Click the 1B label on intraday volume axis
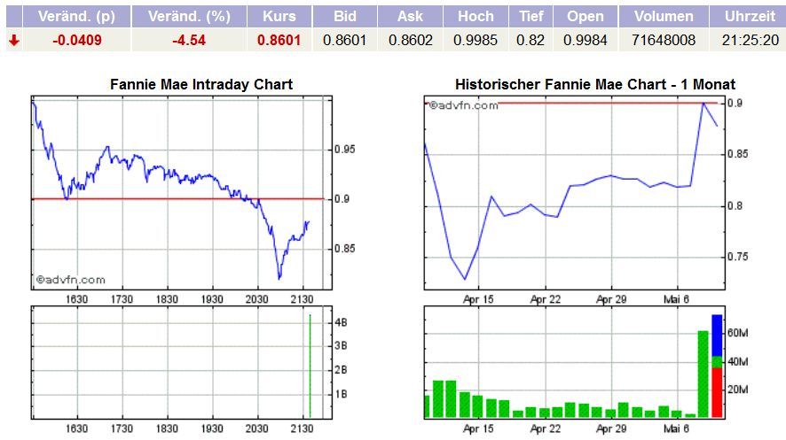The height and width of the screenshot is (440, 786). point(341,394)
